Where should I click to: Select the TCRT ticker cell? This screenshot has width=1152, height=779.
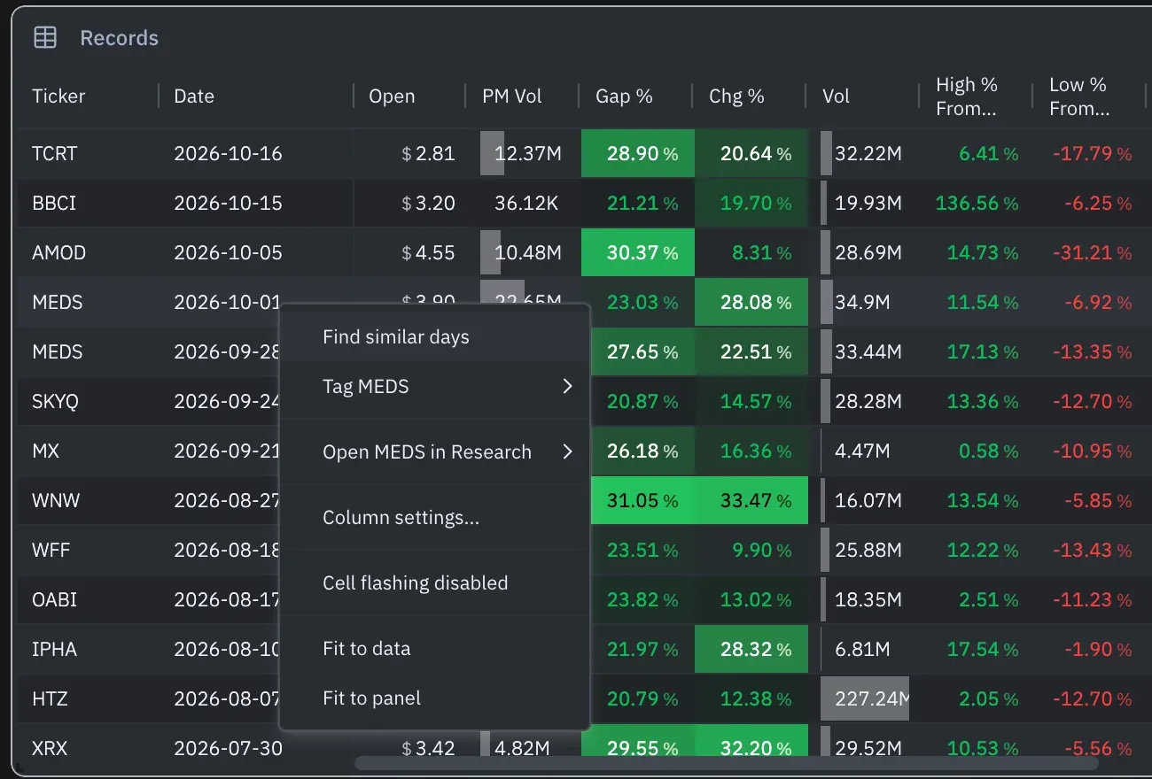tap(89, 154)
